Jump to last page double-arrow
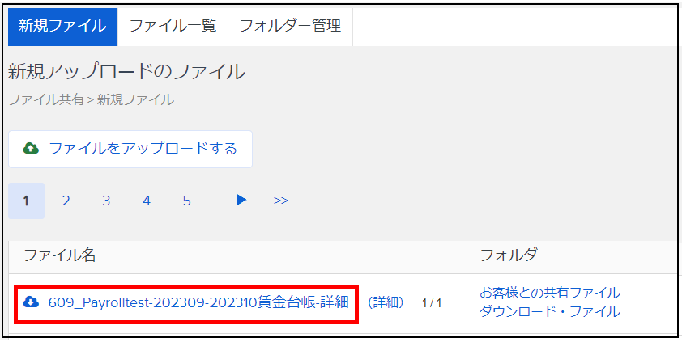The image size is (682, 342). [281, 201]
